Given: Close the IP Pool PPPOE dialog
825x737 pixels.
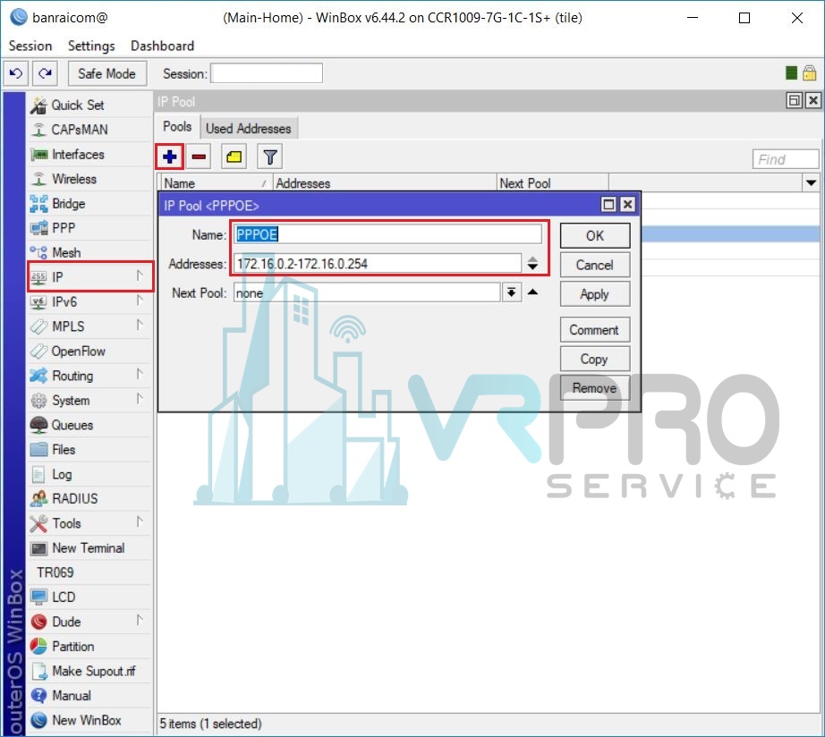Looking at the screenshot, I should 627,205.
